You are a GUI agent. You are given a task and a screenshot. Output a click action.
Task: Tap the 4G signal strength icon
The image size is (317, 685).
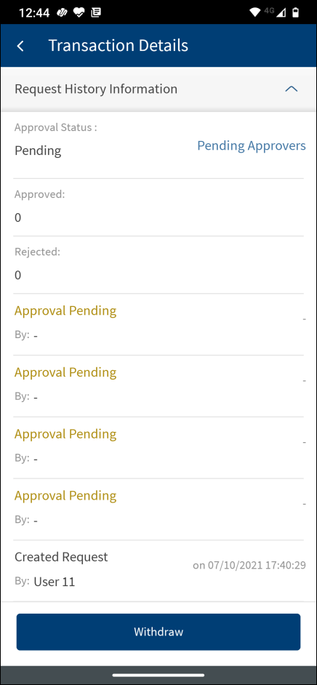[x=276, y=12]
